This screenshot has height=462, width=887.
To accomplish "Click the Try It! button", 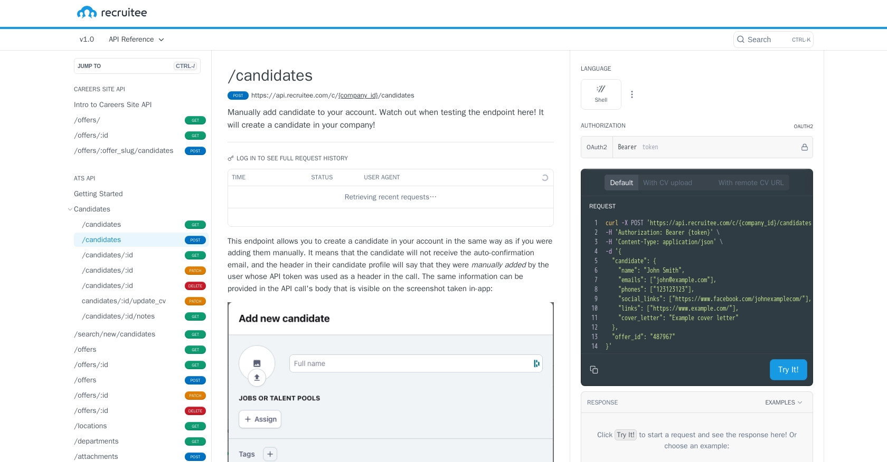I will tap(788, 370).
